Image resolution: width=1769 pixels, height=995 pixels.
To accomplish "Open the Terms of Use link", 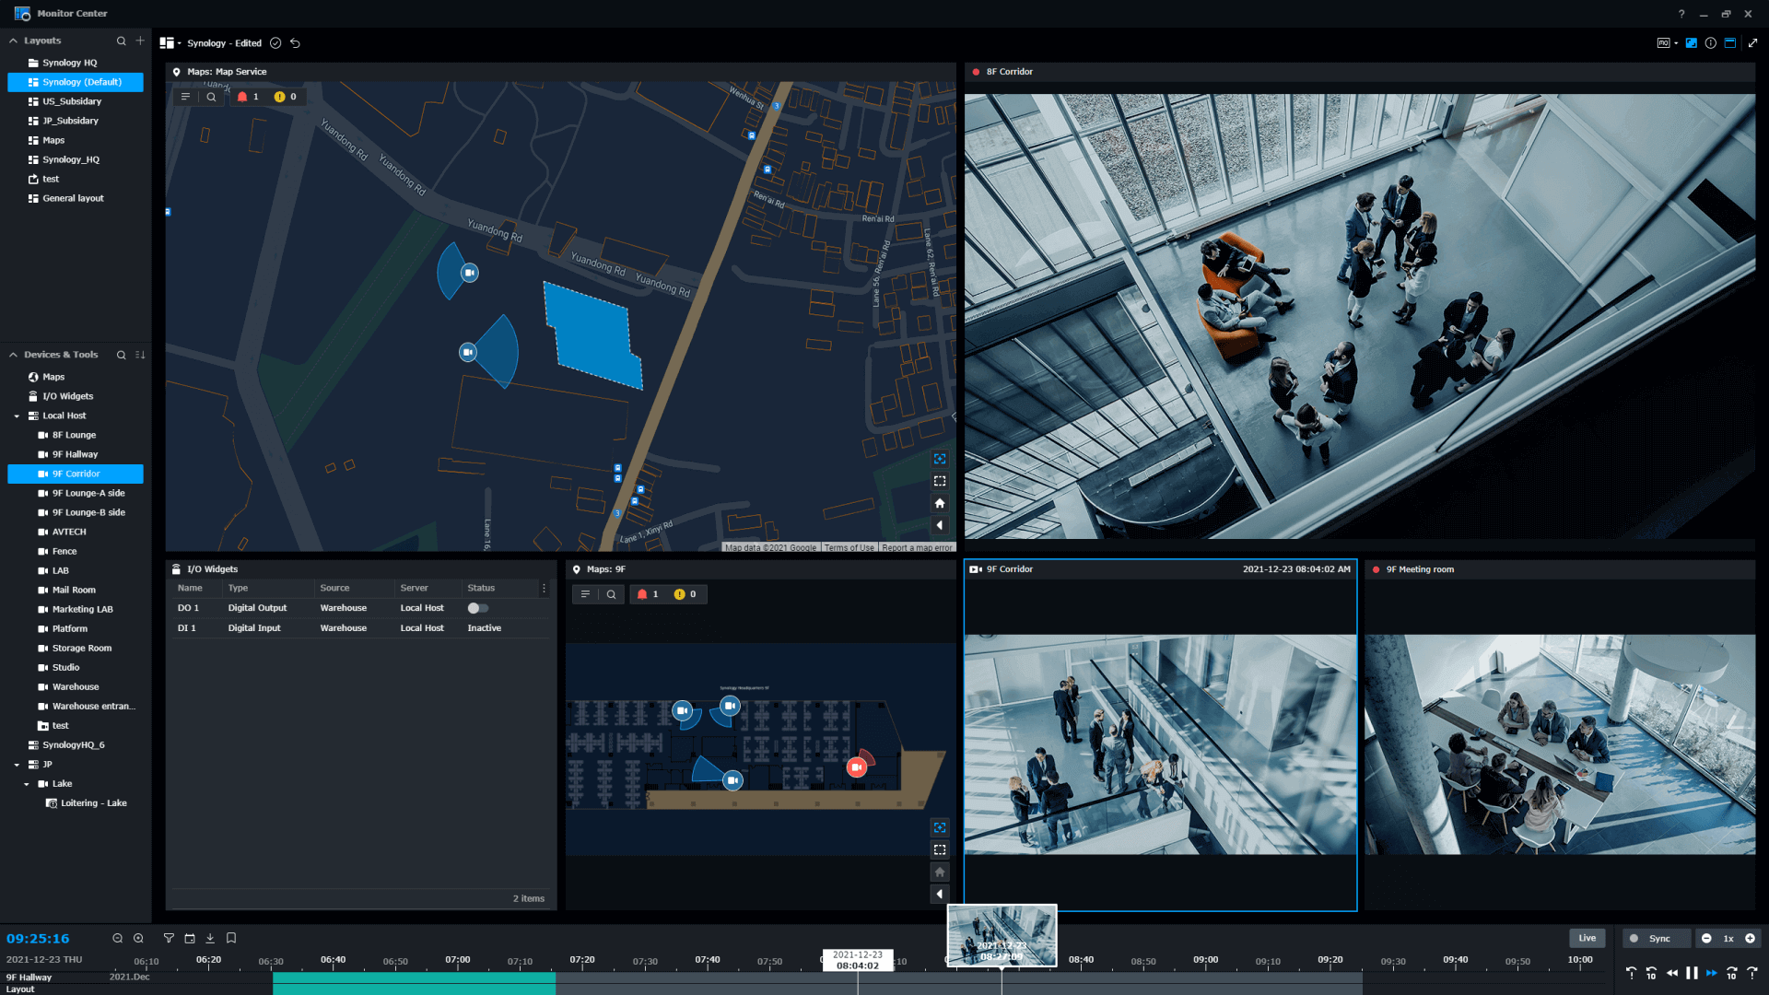I will click(x=849, y=547).
